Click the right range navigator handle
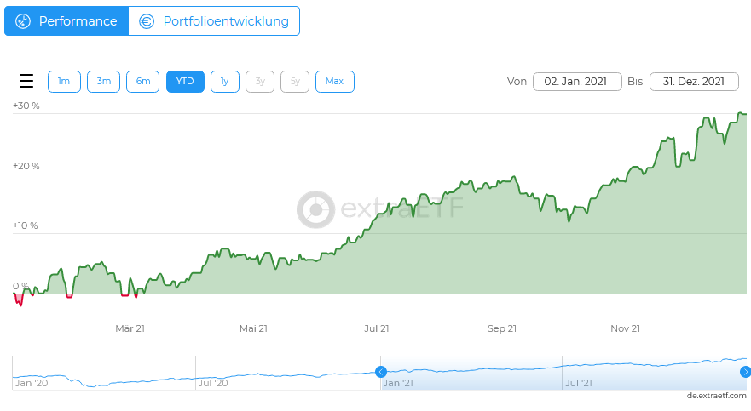This screenshot has height=411, width=751. [x=745, y=372]
